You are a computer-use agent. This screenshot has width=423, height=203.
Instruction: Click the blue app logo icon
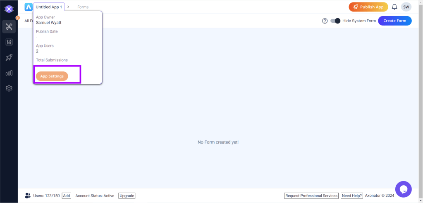[29, 7]
